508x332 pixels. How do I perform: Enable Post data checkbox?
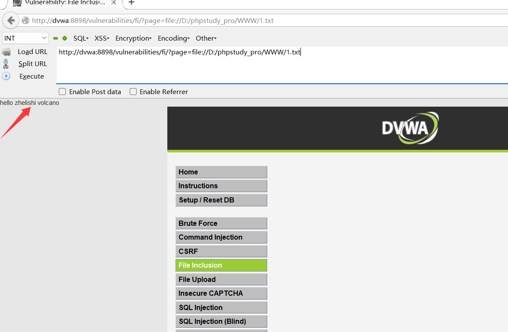tap(62, 92)
